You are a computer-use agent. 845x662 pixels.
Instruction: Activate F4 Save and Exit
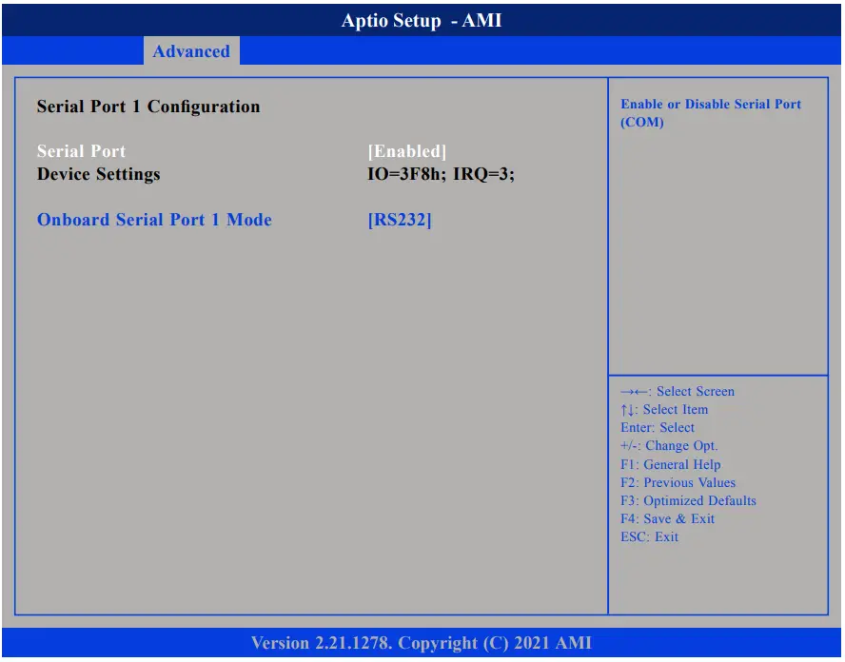(673, 518)
